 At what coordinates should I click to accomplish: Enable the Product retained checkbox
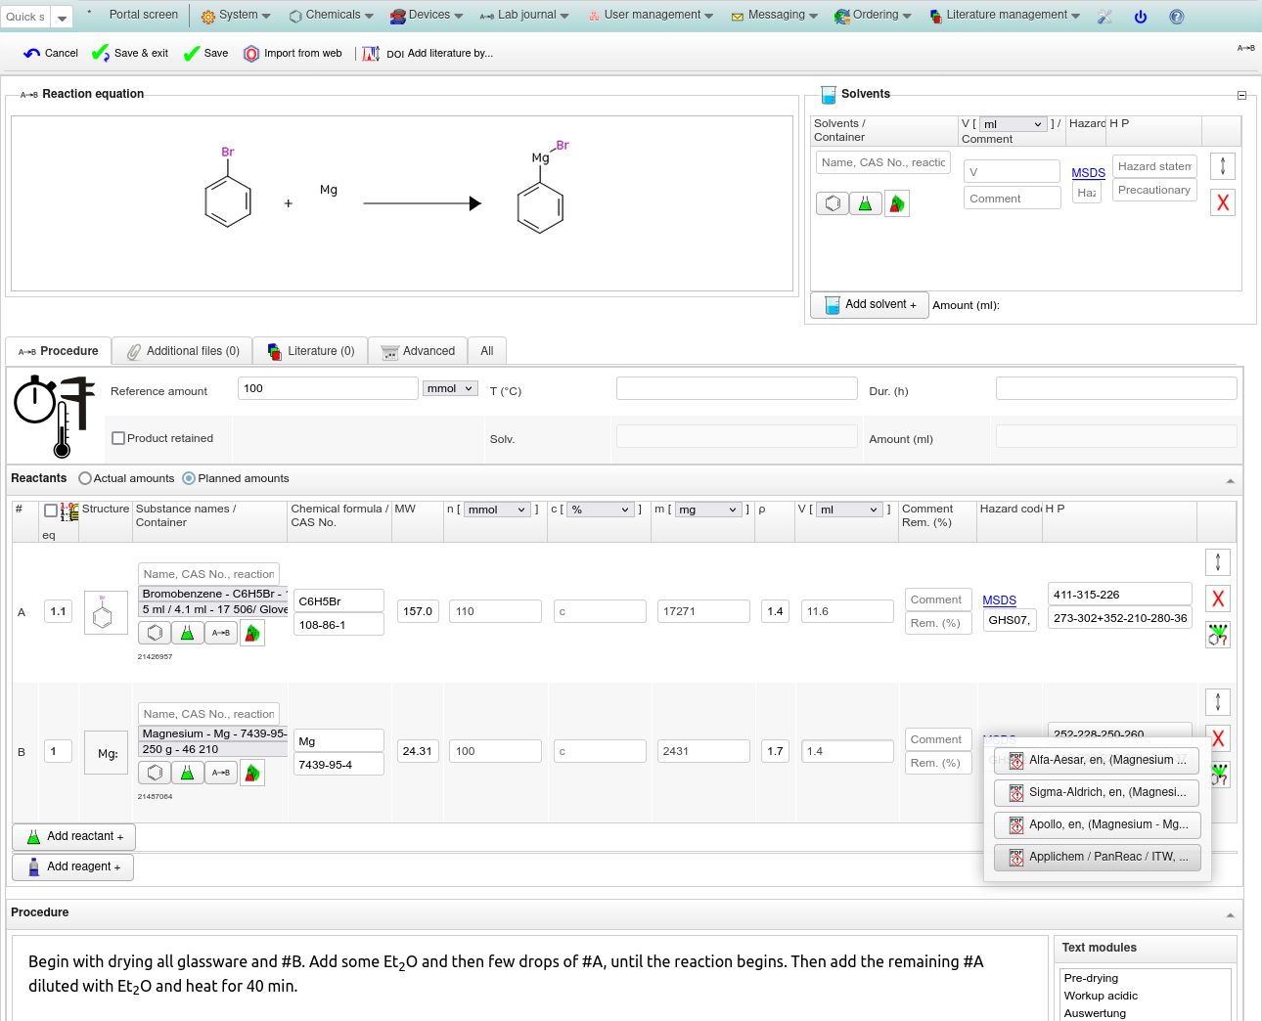tap(118, 438)
